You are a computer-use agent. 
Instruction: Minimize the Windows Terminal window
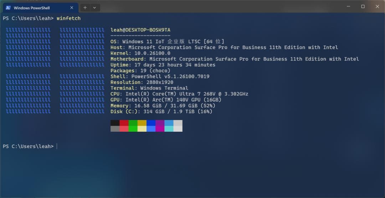coord(348,7)
